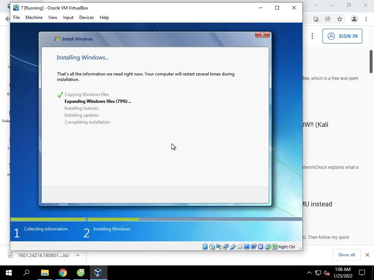The height and width of the screenshot is (280, 374).
Task: Click the USB devices indicator icon
Action: (x=233, y=247)
